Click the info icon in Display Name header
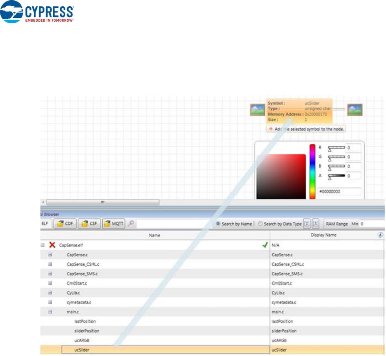 tap(380, 235)
